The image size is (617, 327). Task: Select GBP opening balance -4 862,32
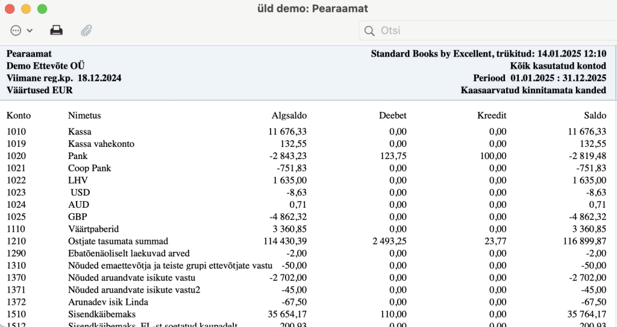[288, 217]
